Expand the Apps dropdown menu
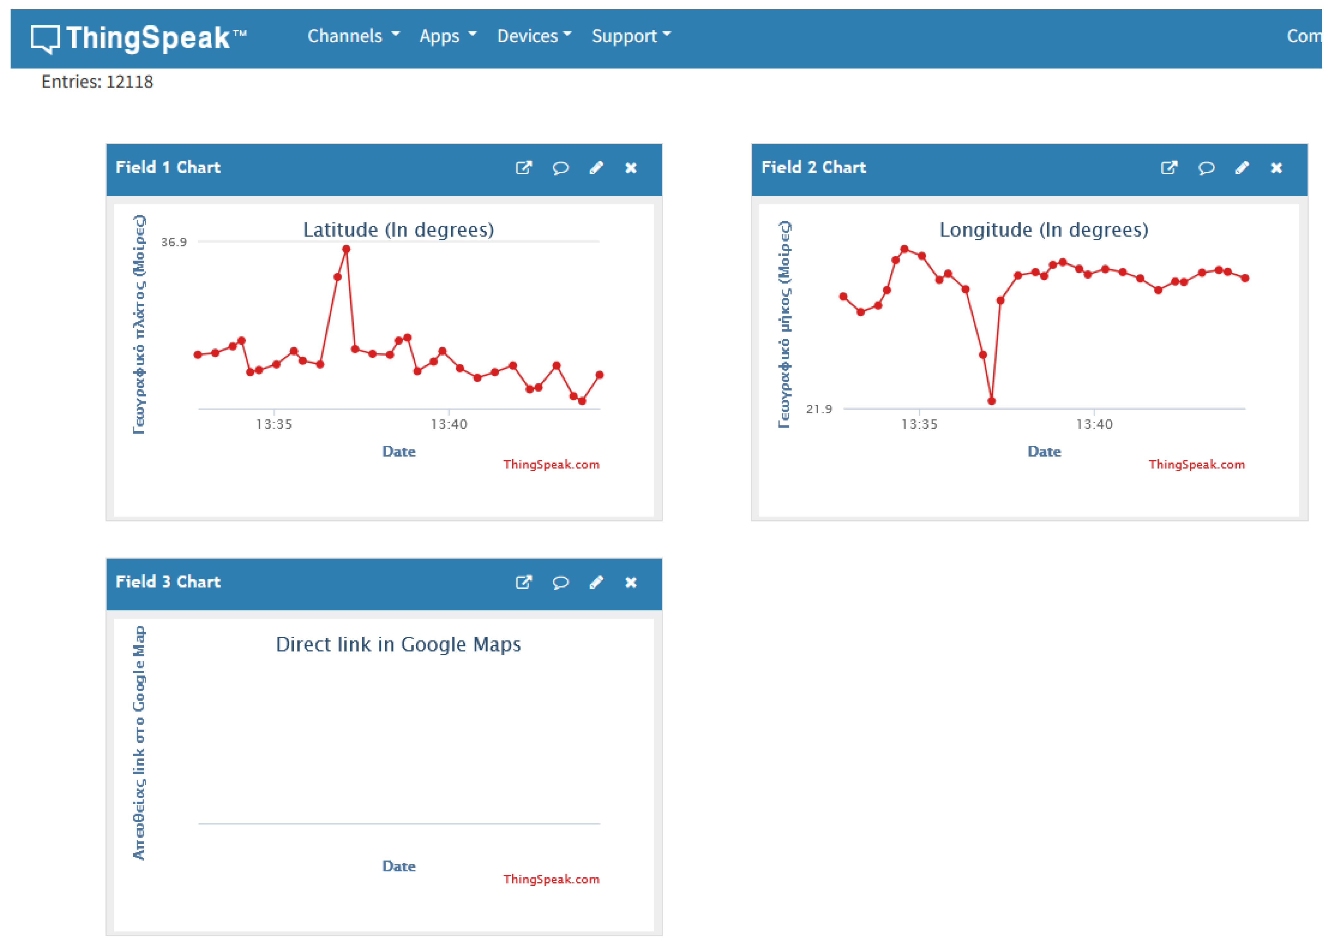Screen dimensions: 1332x944 click(448, 36)
